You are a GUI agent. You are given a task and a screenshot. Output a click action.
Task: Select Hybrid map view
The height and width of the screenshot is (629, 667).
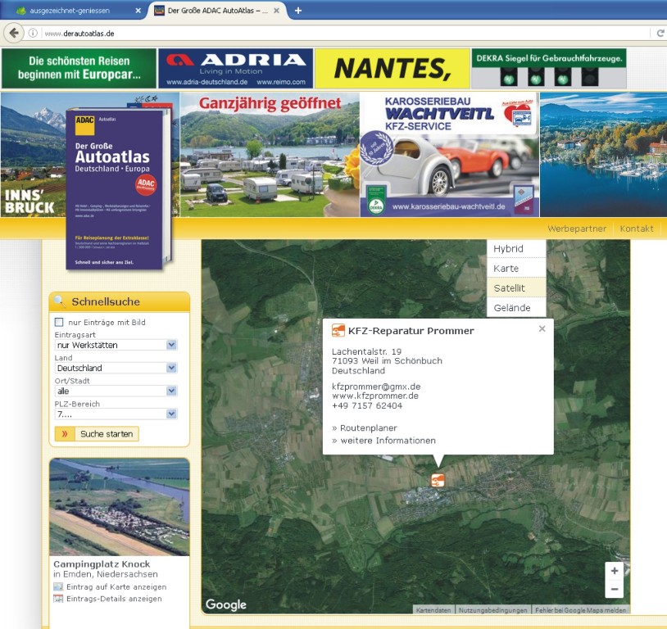click(x=516, y=248)
